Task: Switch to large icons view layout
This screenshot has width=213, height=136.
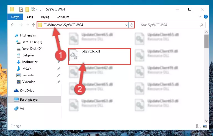Action: (x=205, y=126)
